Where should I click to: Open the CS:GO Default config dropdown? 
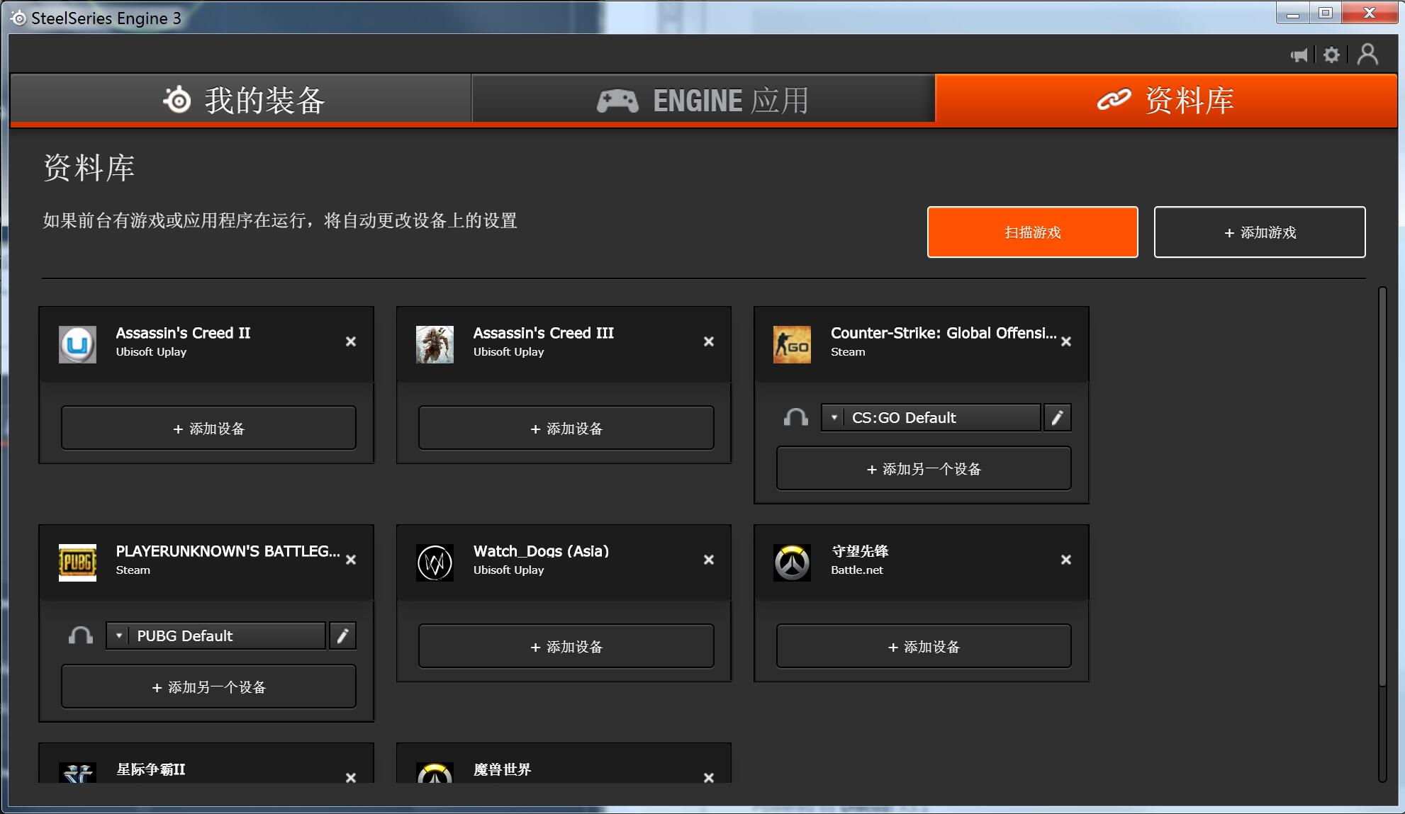pyautogui.click(x=931, y=417)
